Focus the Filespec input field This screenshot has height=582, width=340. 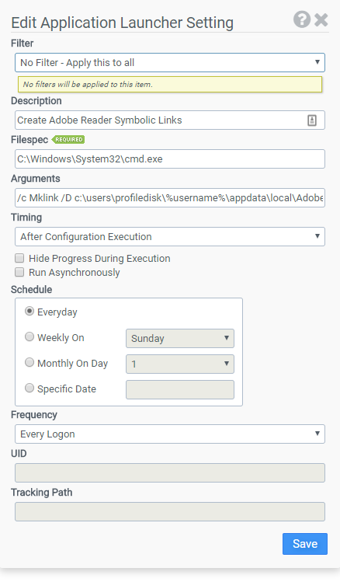(170, 159)
